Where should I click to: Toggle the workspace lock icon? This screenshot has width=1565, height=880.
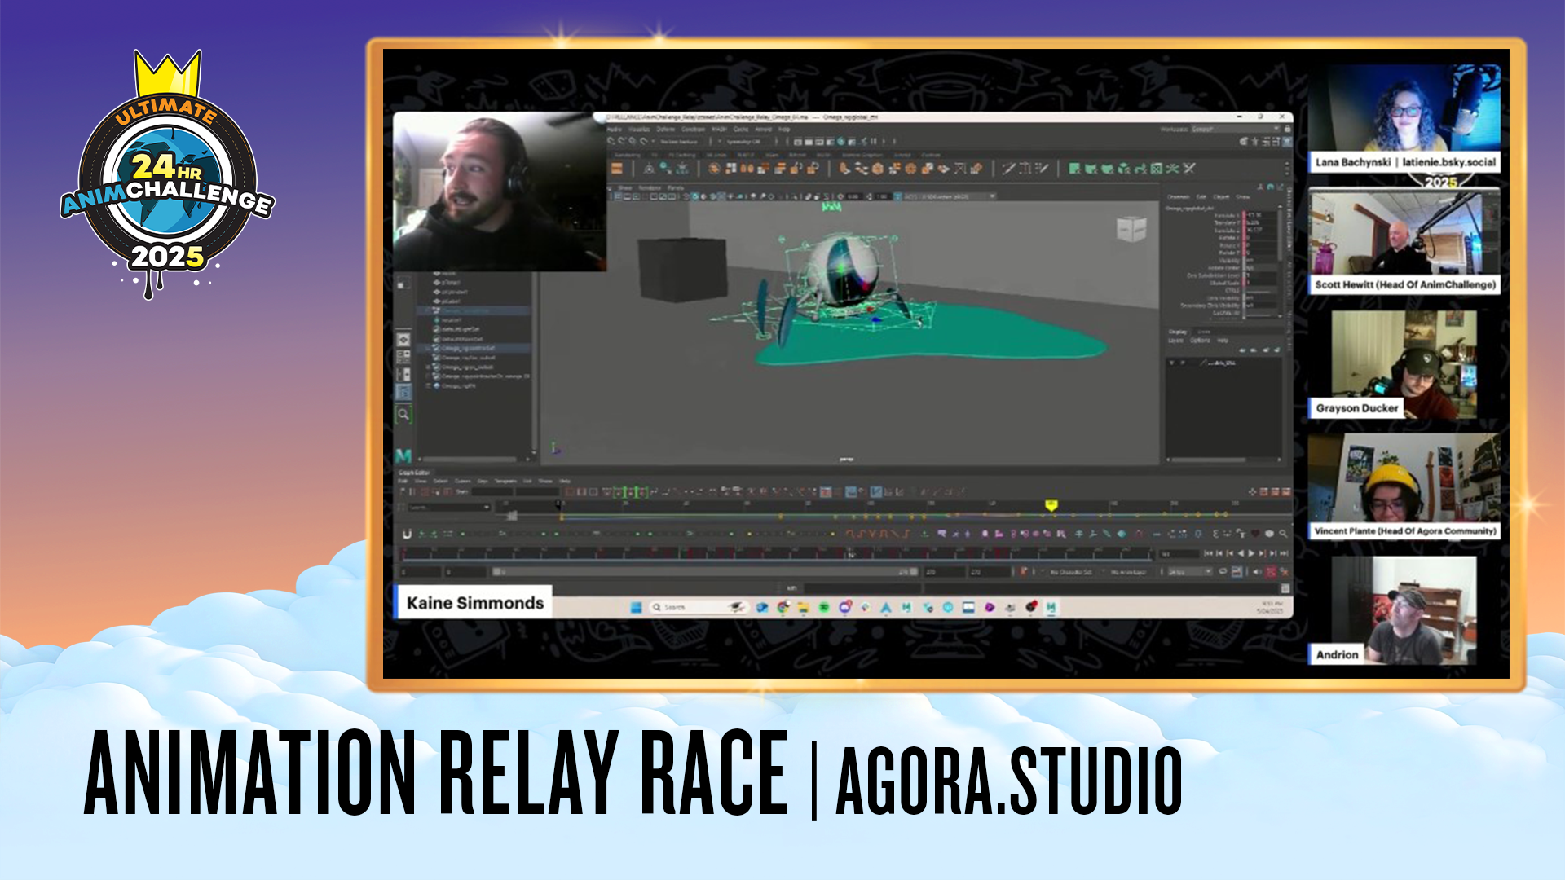pyautogui.click(x=1288, y=129)
